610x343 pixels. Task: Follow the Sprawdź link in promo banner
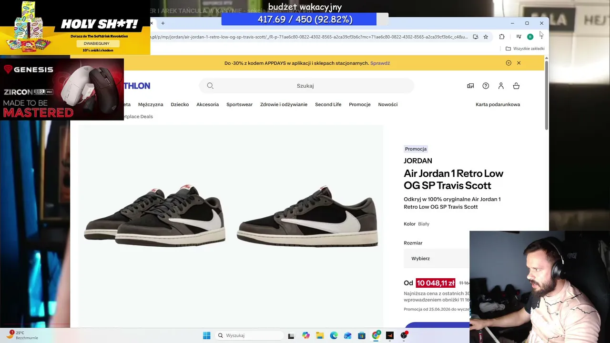coord(380,63)
